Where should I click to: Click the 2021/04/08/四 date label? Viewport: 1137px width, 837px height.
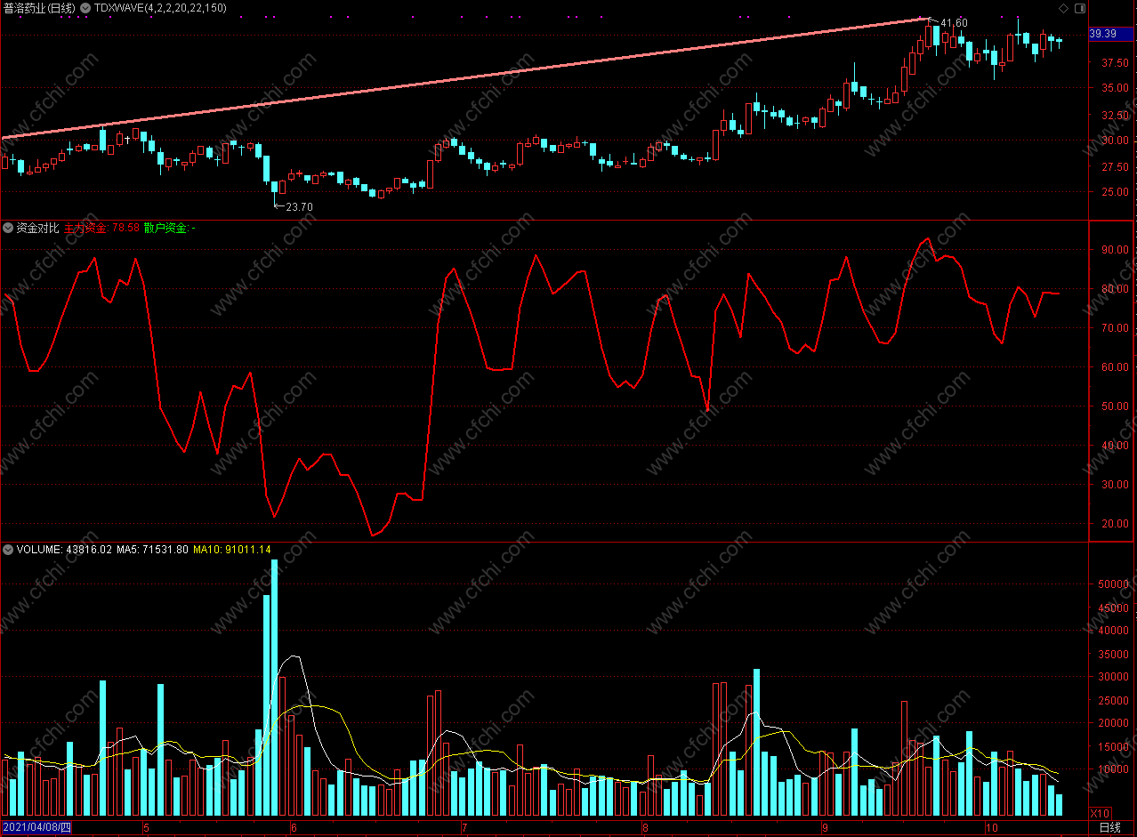(x=36, y=828)
